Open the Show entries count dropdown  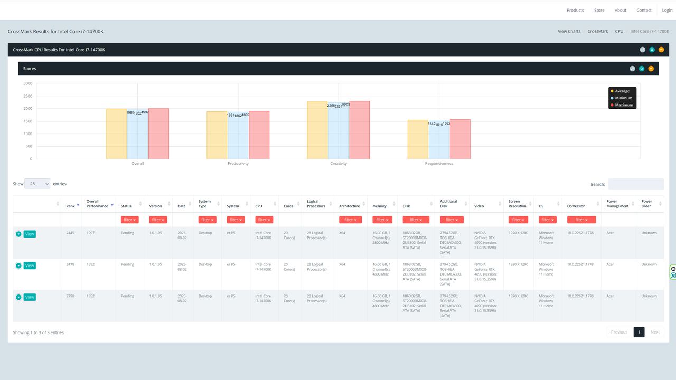[37, 184]
